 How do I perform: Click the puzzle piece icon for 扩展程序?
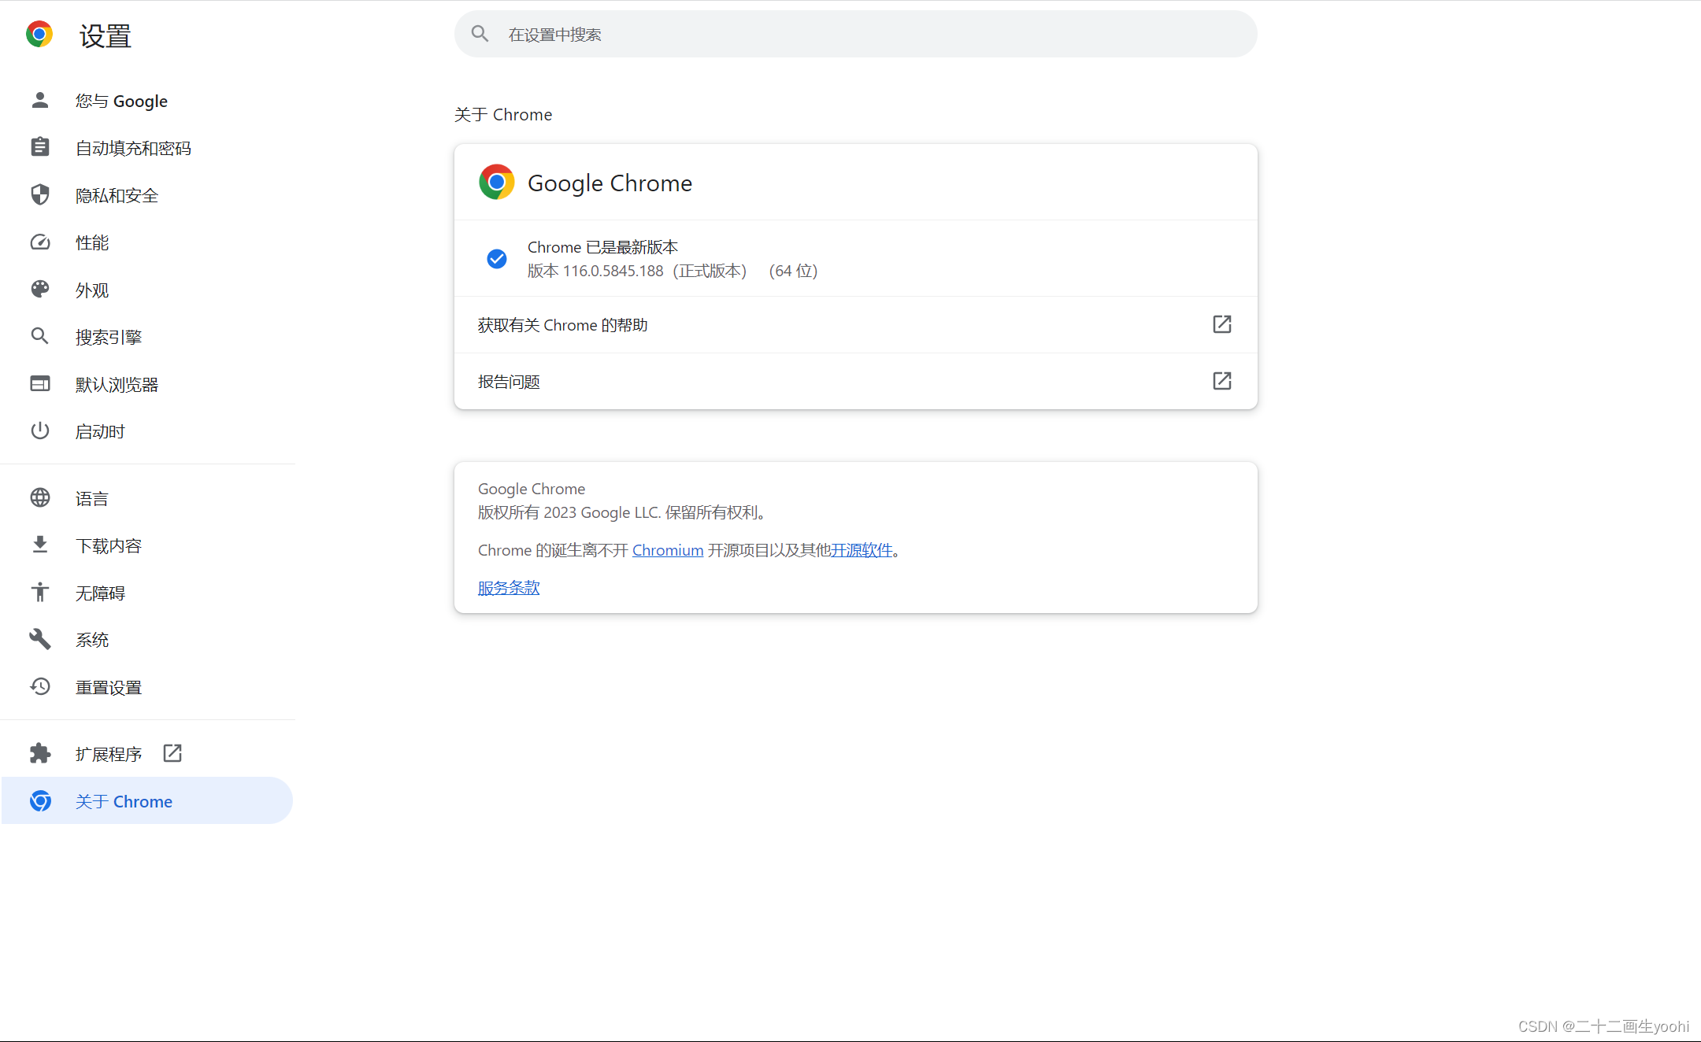click(40, 753)
